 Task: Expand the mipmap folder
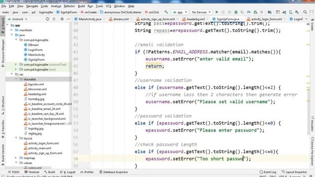click(16, 158)
